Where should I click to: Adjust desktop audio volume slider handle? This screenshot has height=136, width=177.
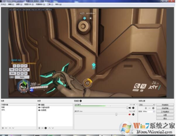(127, 108)
